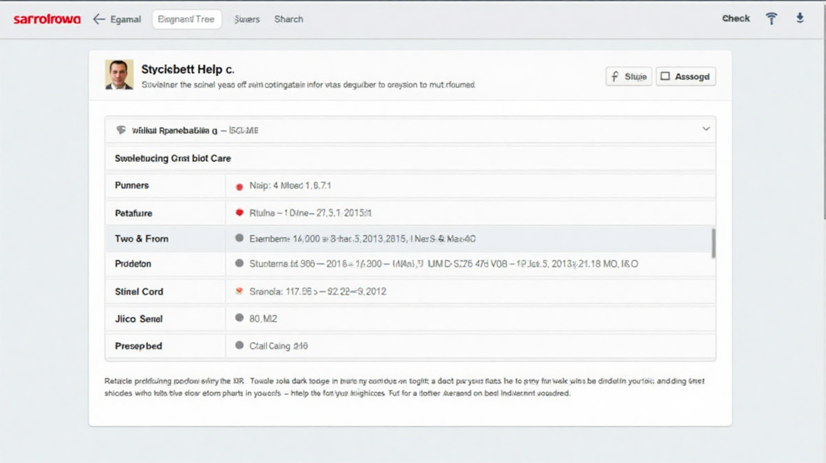
Task: Click the profile photo thumbnail
Action: tap(119, 74)
